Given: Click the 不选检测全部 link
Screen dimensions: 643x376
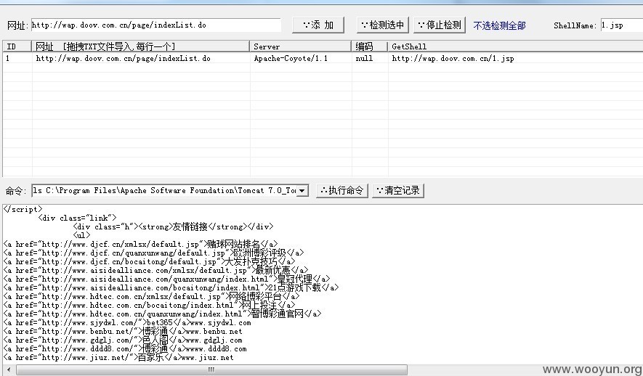Looking at the screenshot, I should point(499,25).
